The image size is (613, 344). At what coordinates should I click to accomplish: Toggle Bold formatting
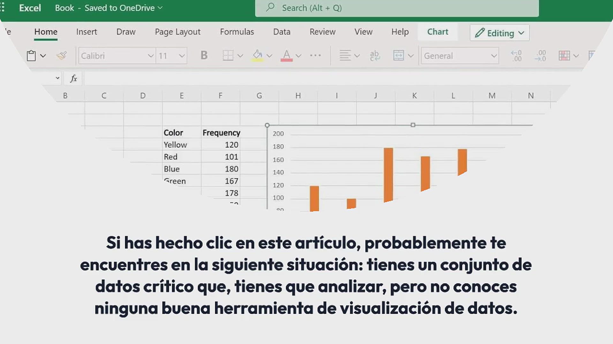(x=204, y=55)
